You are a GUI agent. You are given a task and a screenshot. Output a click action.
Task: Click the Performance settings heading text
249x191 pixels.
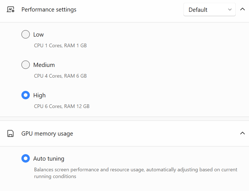(x=49, y=10)
